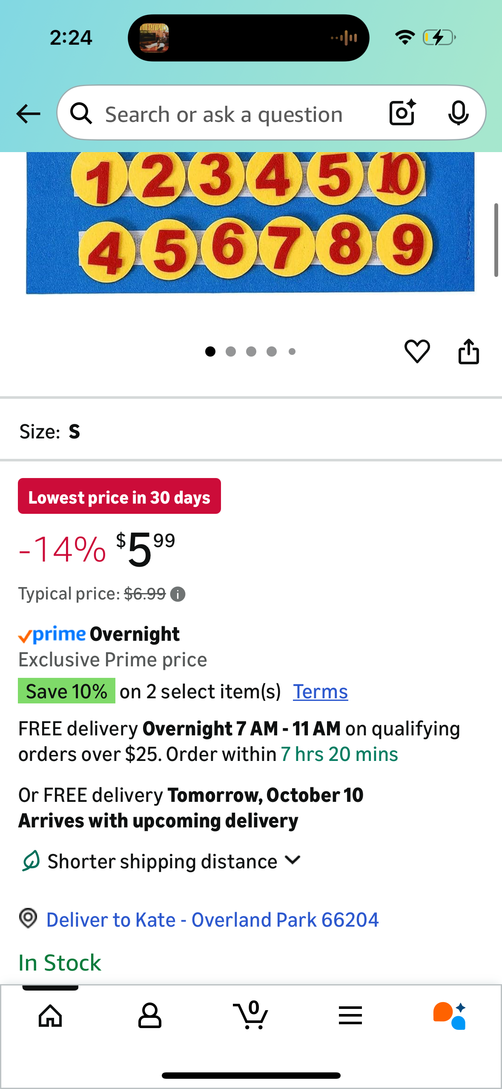502x1089 pixels.
Task: Open the hamburger menu tab
Action: pyautogui.click(x=350, y=1016)
